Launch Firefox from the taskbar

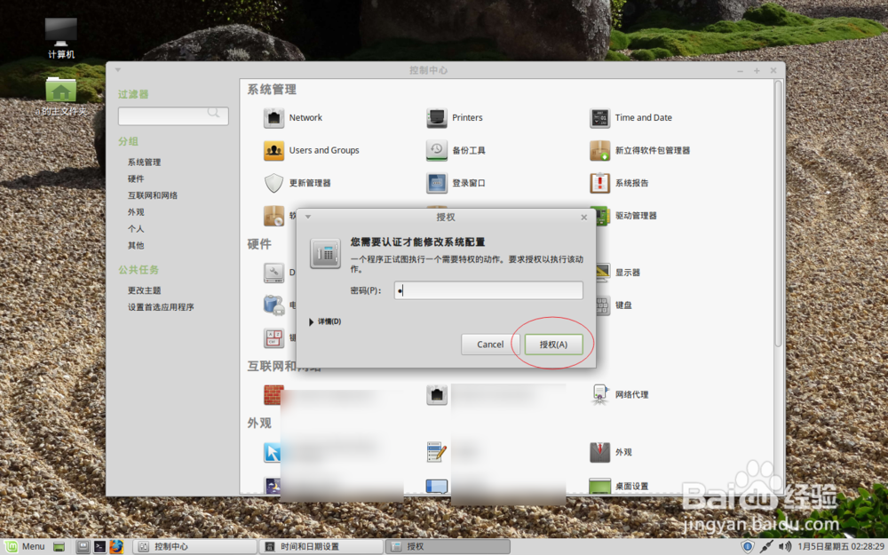point(115,546)
